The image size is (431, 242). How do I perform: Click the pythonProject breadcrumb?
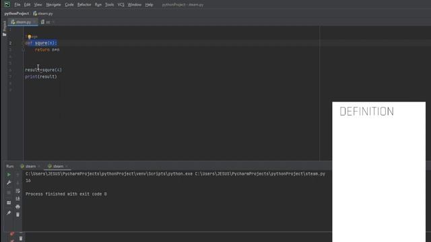(16, 13)
